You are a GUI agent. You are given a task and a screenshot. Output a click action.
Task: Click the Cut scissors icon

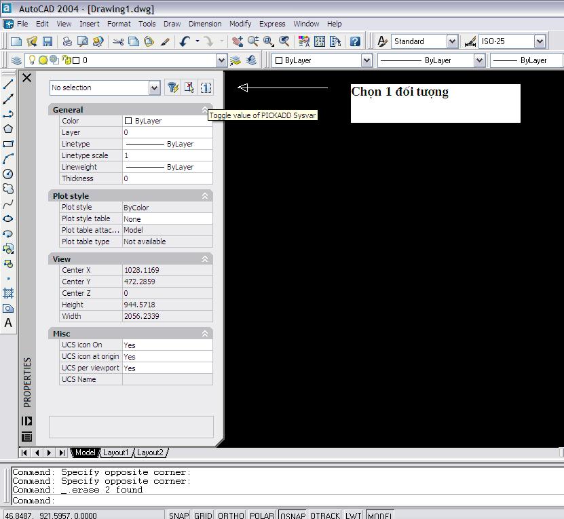(x=118, y=41)
